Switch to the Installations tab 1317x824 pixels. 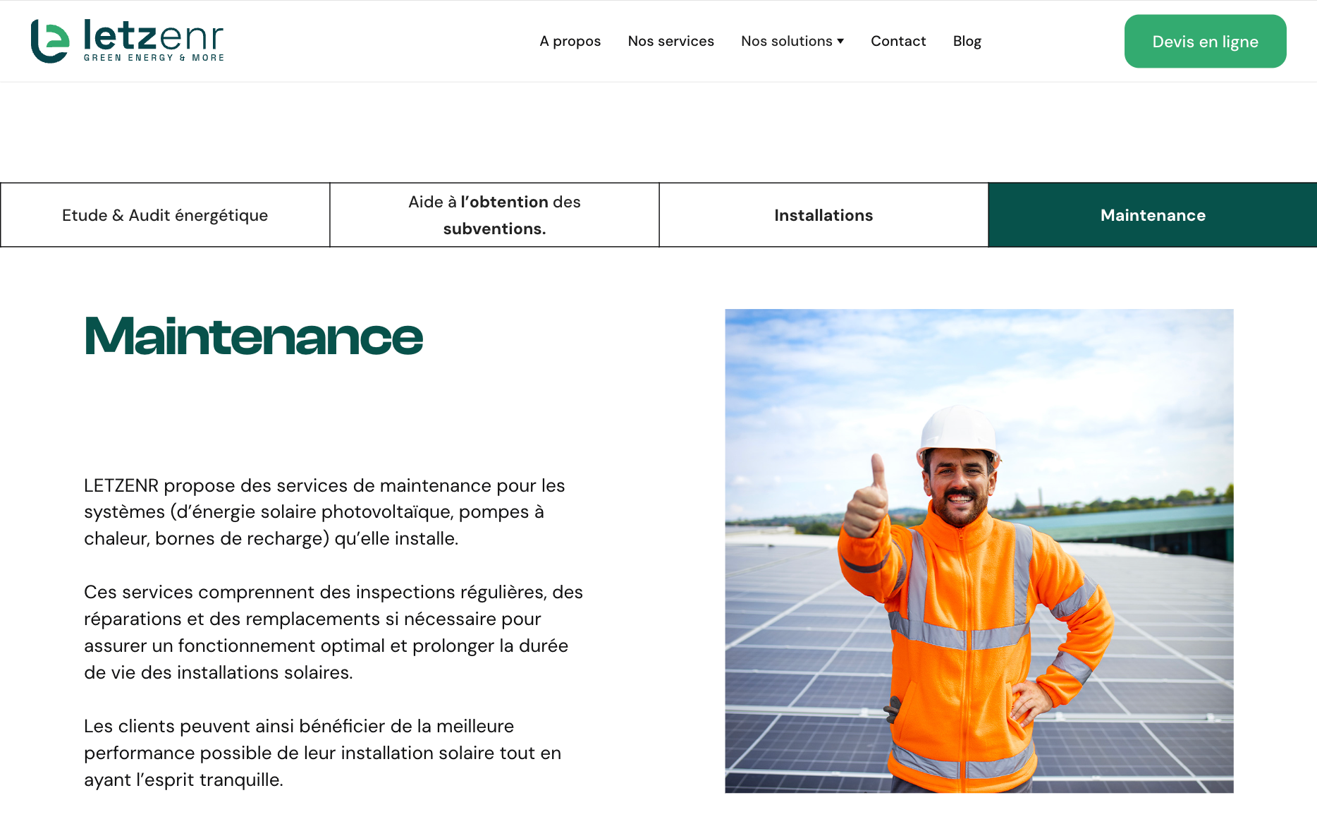[x=823, y=215]
